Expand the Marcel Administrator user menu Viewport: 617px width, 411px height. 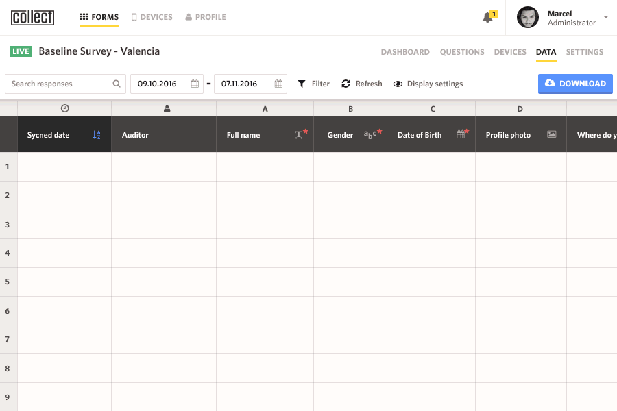[x=605, y=17]
